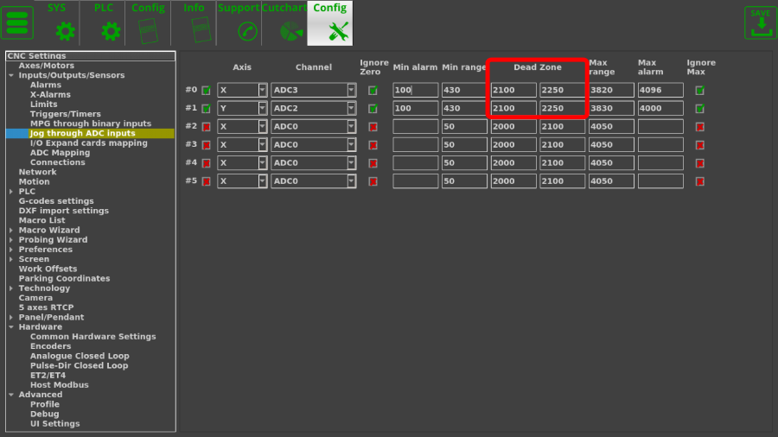Open the Support phone tab
This screenshot has width=778, height=437.
[247, 23]
